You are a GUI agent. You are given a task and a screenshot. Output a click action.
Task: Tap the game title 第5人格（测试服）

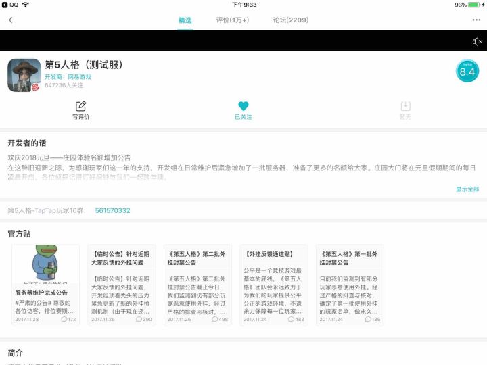coord(84,65)
